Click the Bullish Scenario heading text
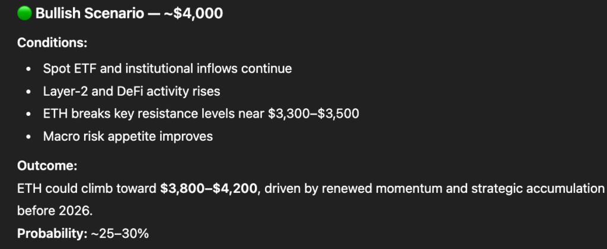Viewport: 607px width, 249px height. pyautogui.click(x=90, y=14)
